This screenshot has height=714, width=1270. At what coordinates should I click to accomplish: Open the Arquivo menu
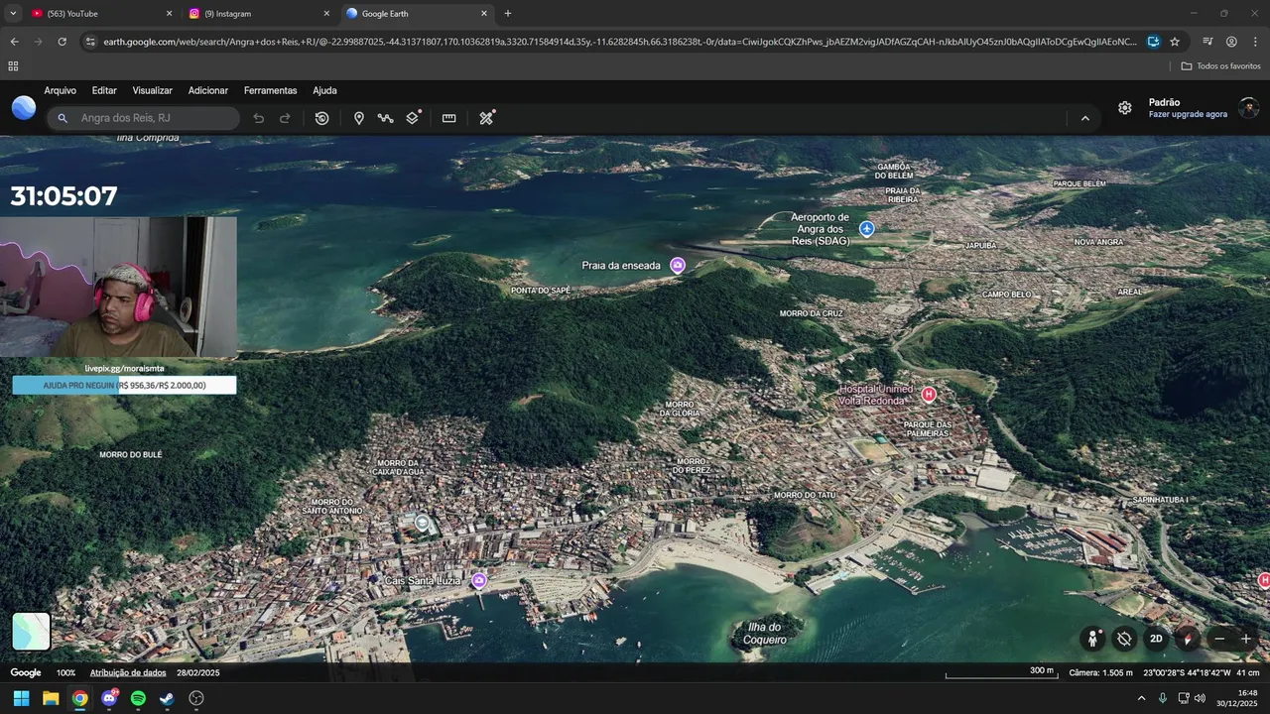pos(61,90)
